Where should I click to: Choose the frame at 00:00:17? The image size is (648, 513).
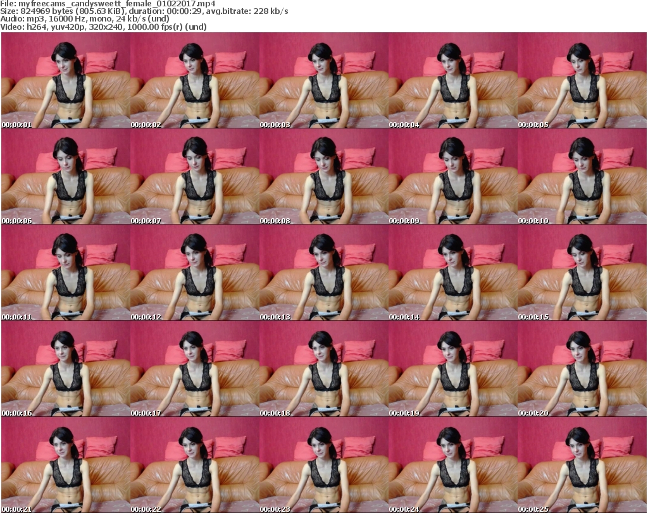tap(195, 369)
